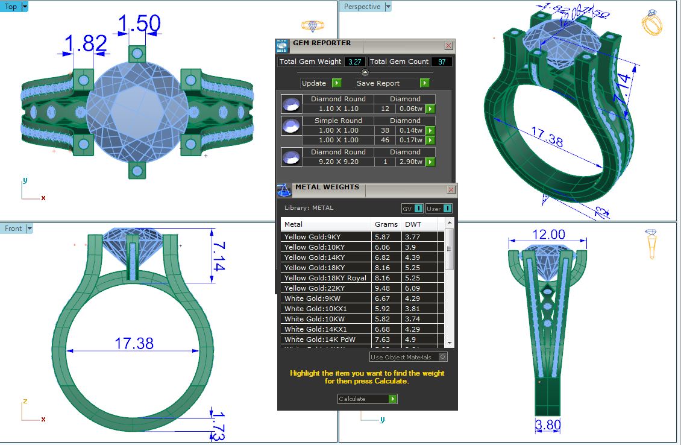This screenshot has height=445, width=681.
Task: Select Yellow Gold:18KY row in metal list
Action: pyautogui.click(x=325, y=268)
